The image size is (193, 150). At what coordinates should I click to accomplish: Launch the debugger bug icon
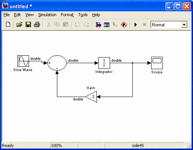[x=124, y=24]
